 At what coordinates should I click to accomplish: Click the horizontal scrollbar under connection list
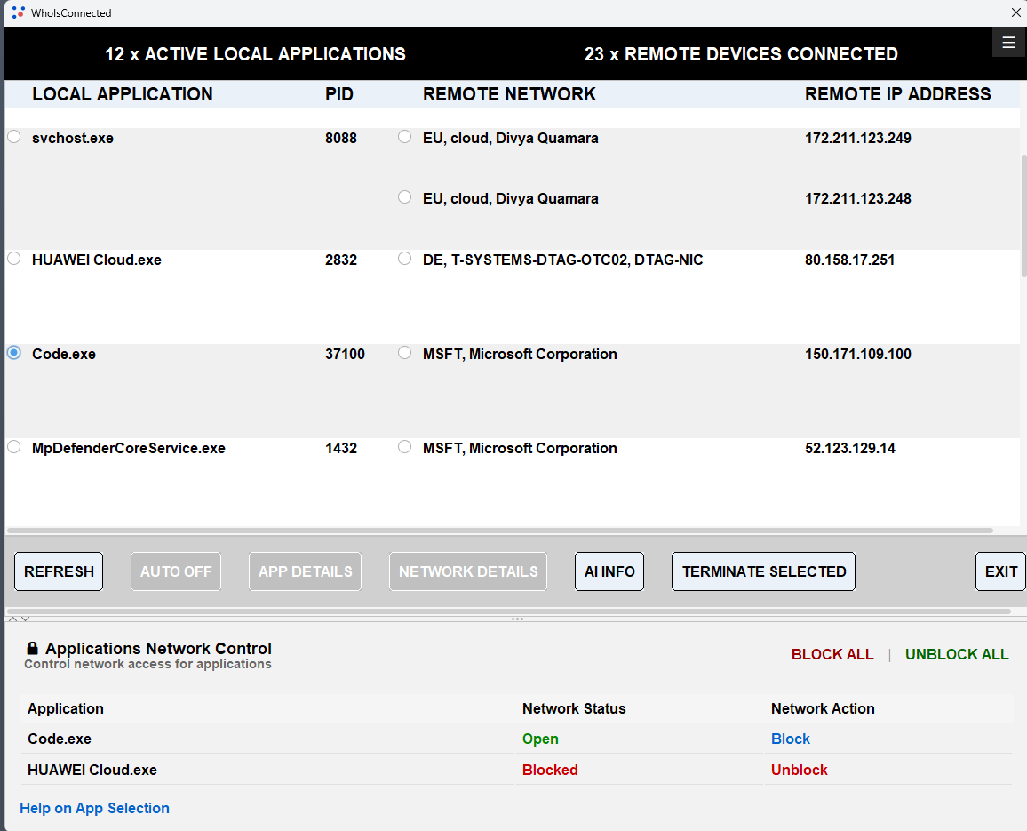click(500, 531)
